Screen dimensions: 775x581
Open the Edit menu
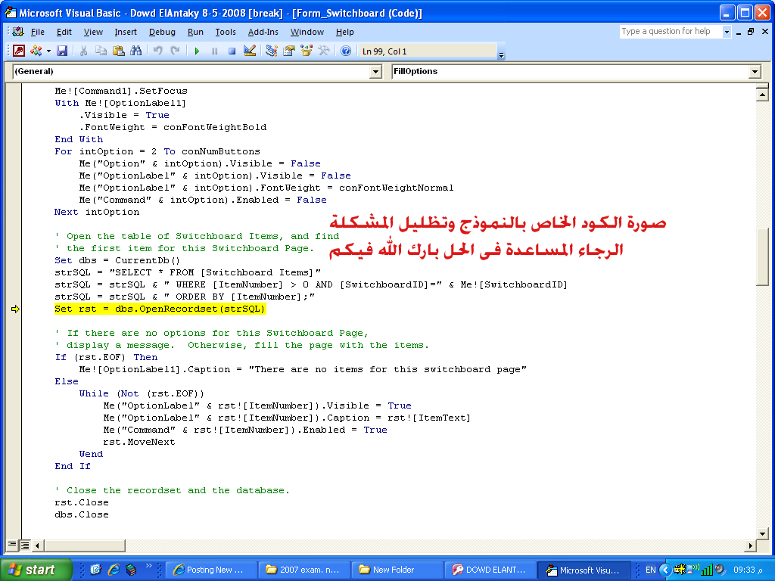[x=64, y=32]
